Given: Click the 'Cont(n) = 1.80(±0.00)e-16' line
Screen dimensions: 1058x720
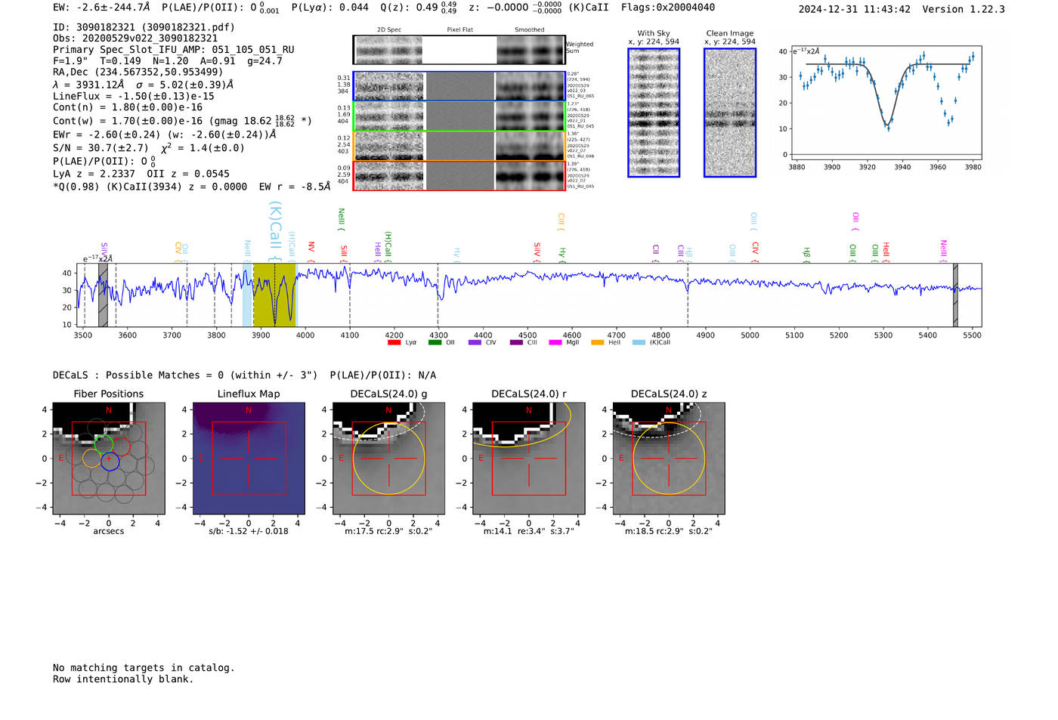Looking at the screenshot, I should [128, 107].
